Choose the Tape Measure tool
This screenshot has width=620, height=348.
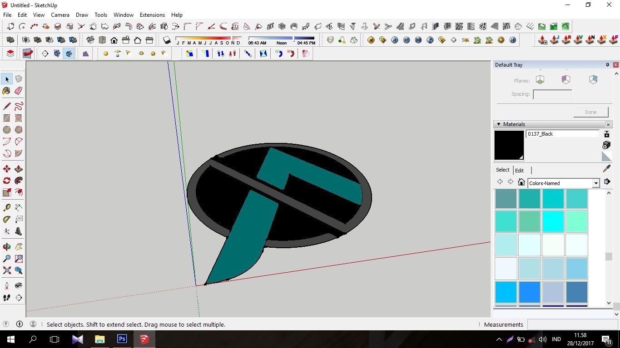(x=7, y=207)
